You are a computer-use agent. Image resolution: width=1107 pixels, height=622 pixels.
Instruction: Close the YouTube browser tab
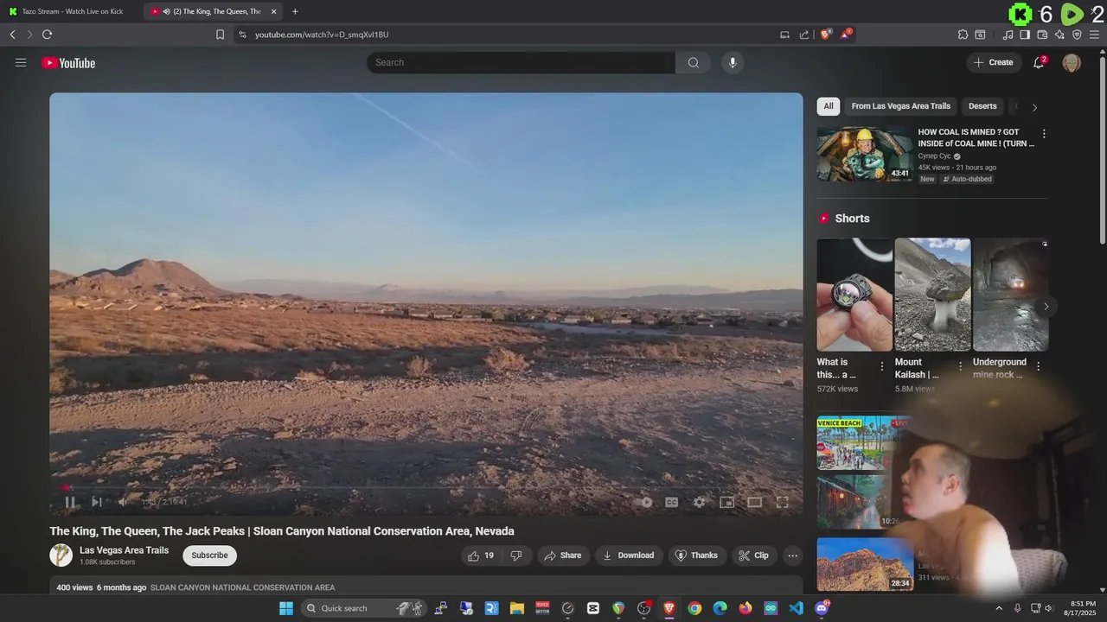(x=274, y=11)
